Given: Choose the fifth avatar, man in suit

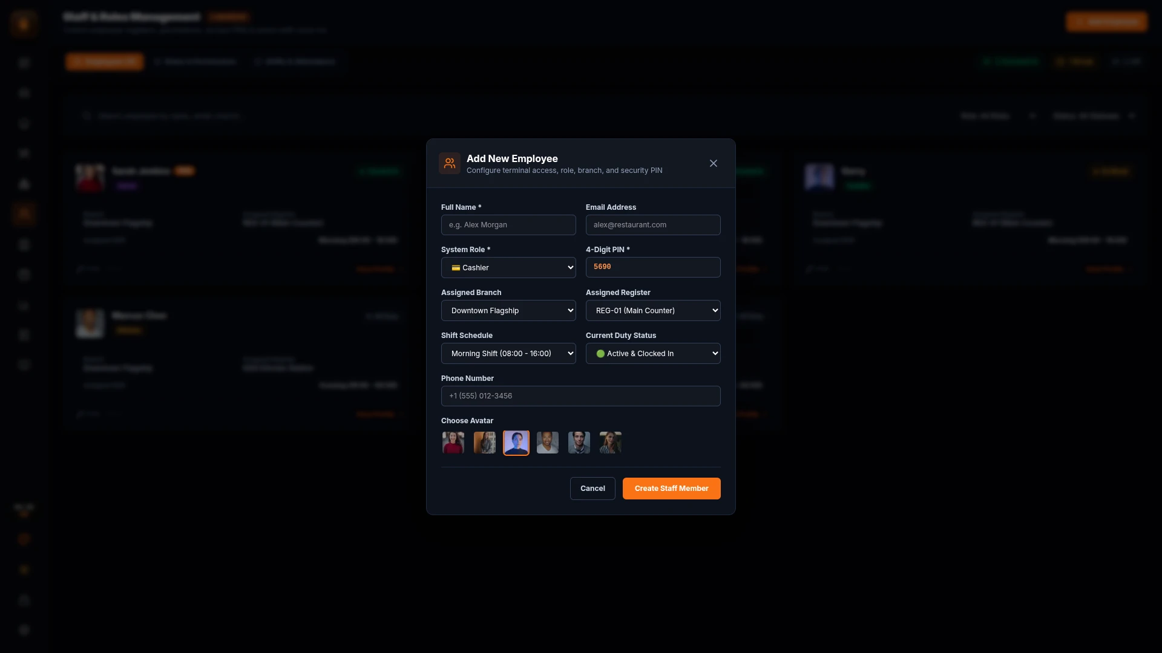Looking at the screenshot, I should [579, 443].
